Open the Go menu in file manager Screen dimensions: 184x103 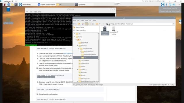[90, 21]
